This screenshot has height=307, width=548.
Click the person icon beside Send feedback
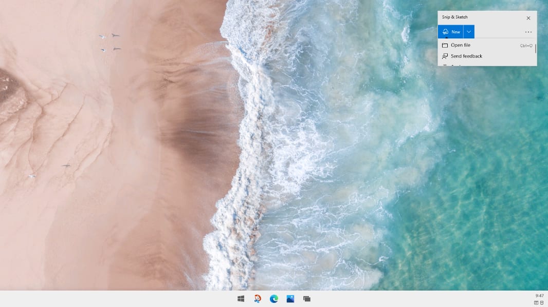click(445, 56)
